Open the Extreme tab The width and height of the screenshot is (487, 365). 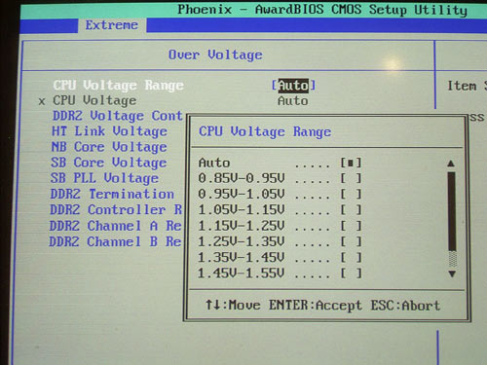click(112, 25)
